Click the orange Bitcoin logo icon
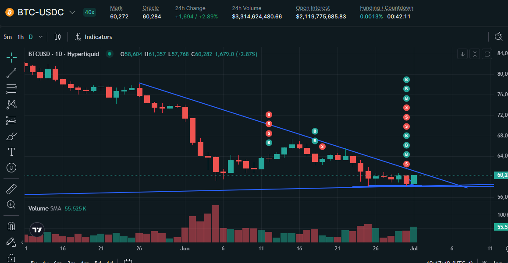This screenshot has height=263, width=508. coord(10,12)
